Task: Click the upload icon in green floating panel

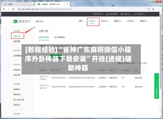Action: coord(156,80)
